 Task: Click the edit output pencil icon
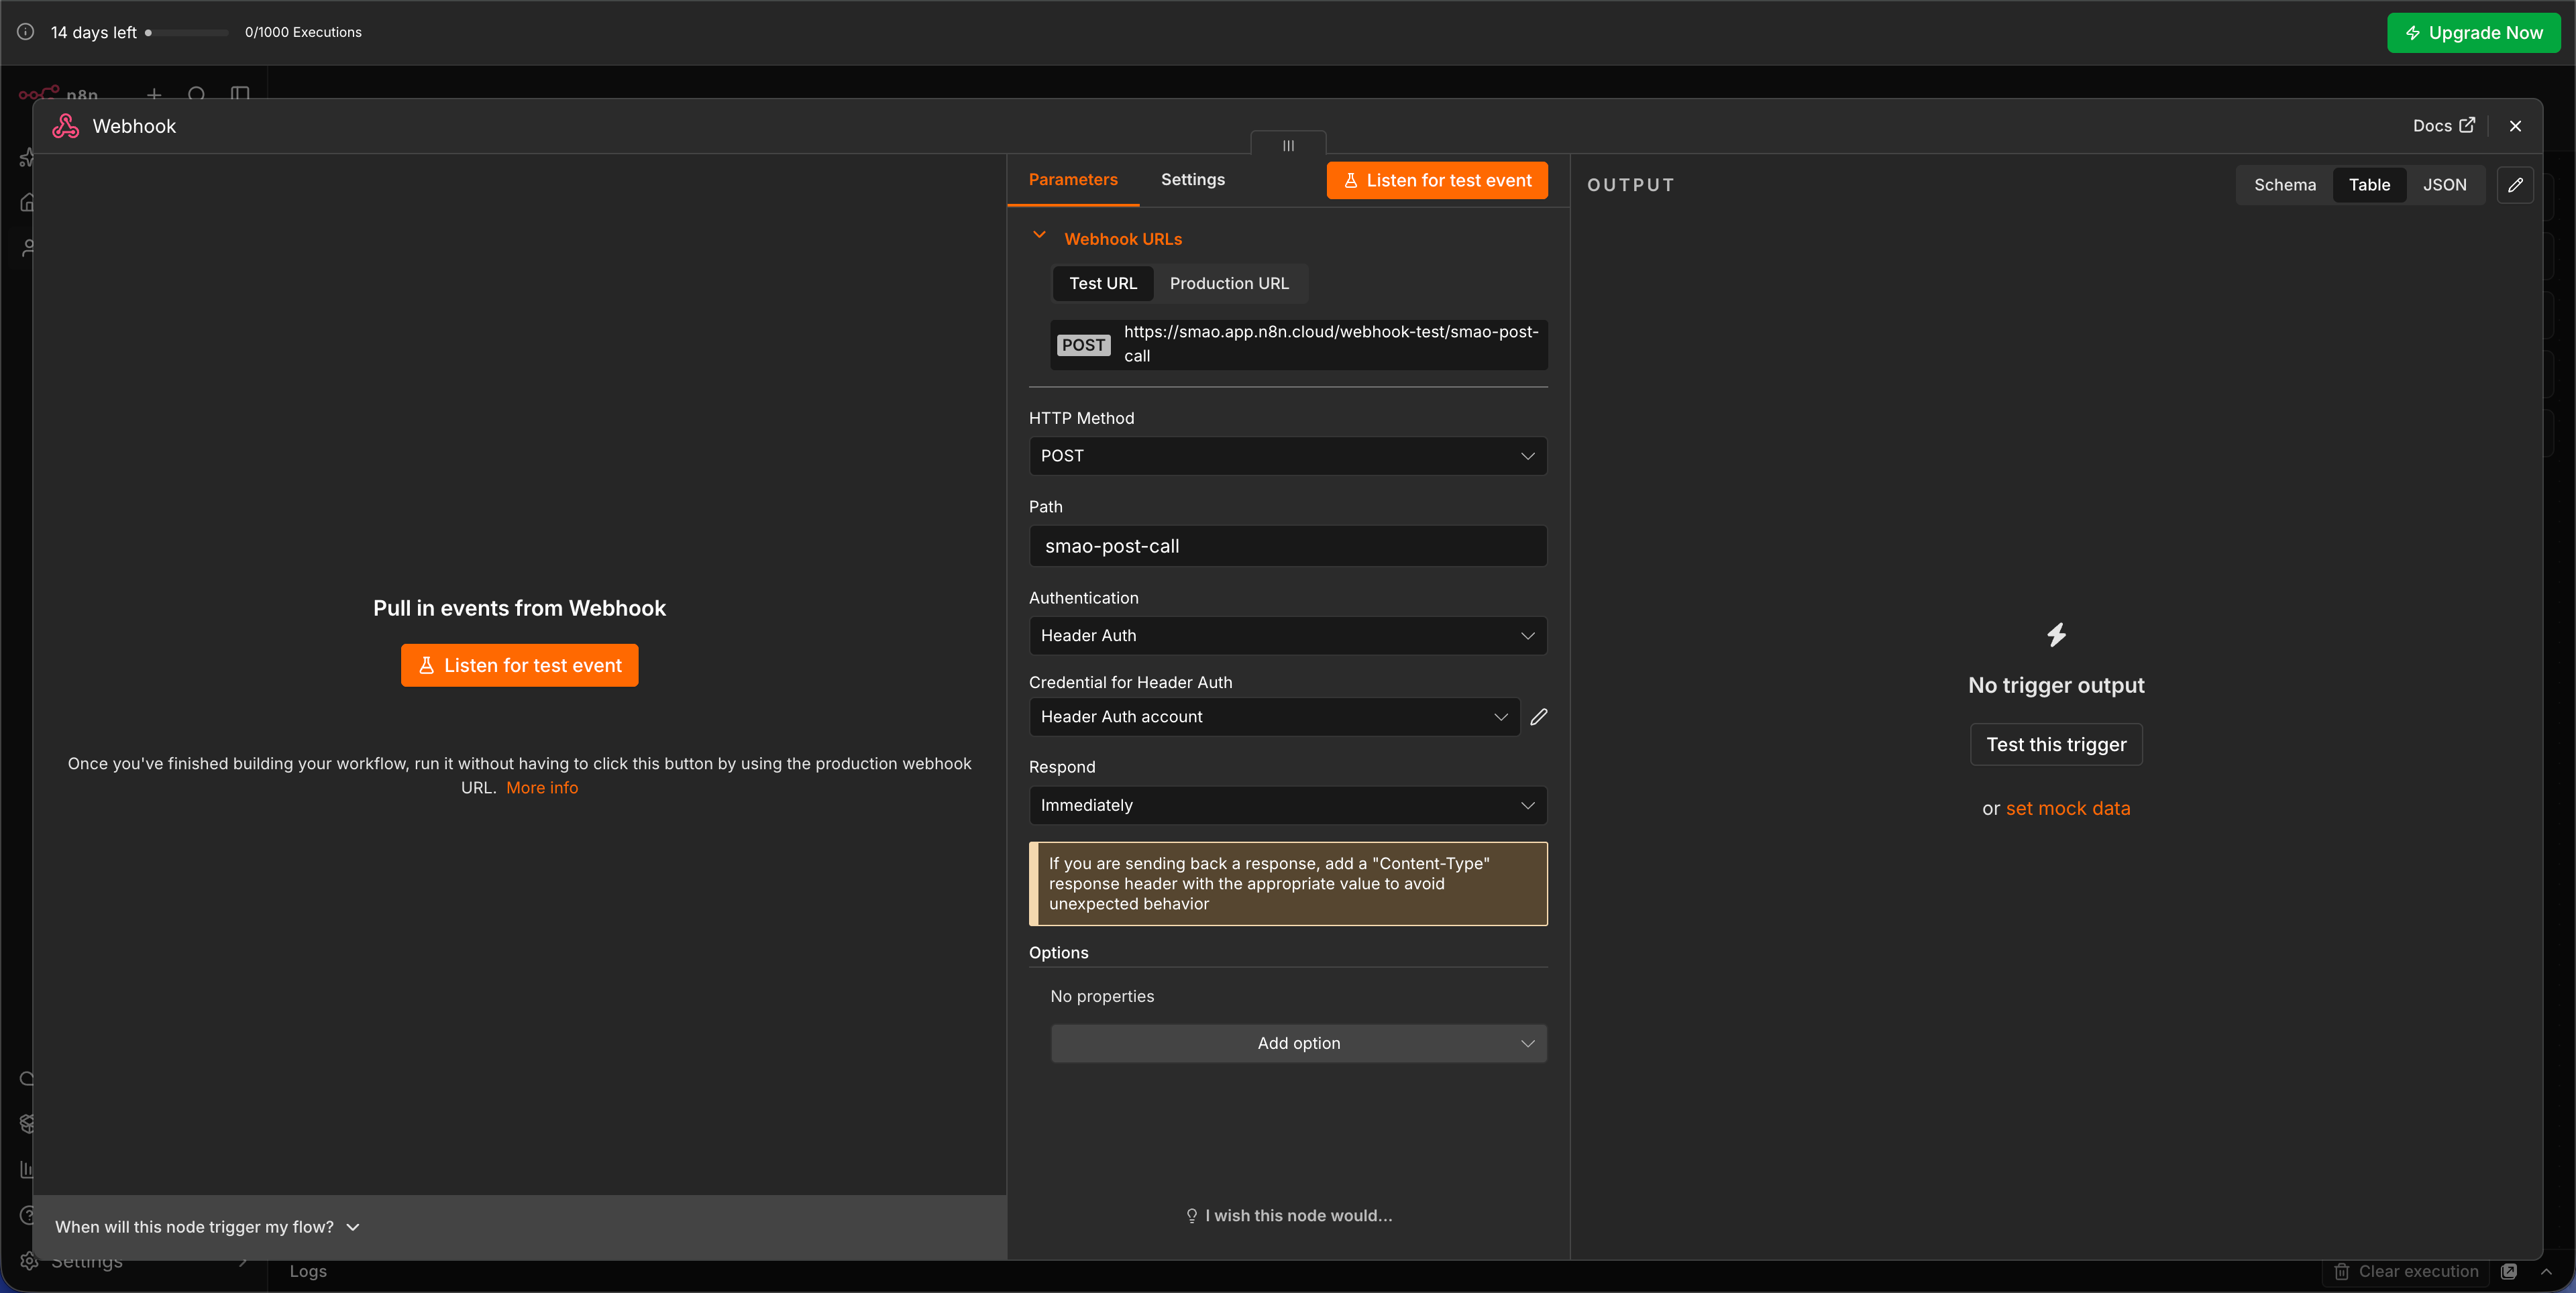[x=2515, y=185]
